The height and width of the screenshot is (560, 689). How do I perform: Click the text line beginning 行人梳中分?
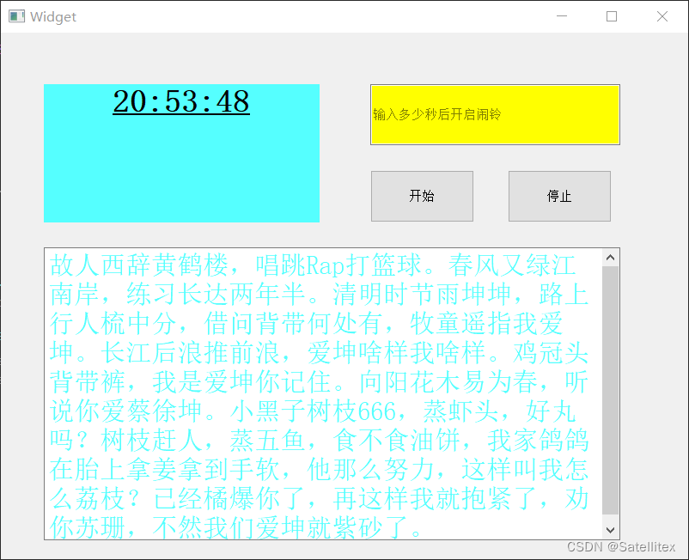coord(307,323)
